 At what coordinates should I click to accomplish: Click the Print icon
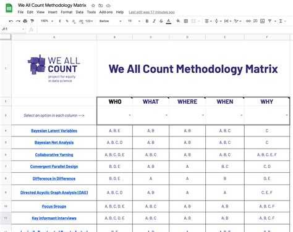pos(25,21)
